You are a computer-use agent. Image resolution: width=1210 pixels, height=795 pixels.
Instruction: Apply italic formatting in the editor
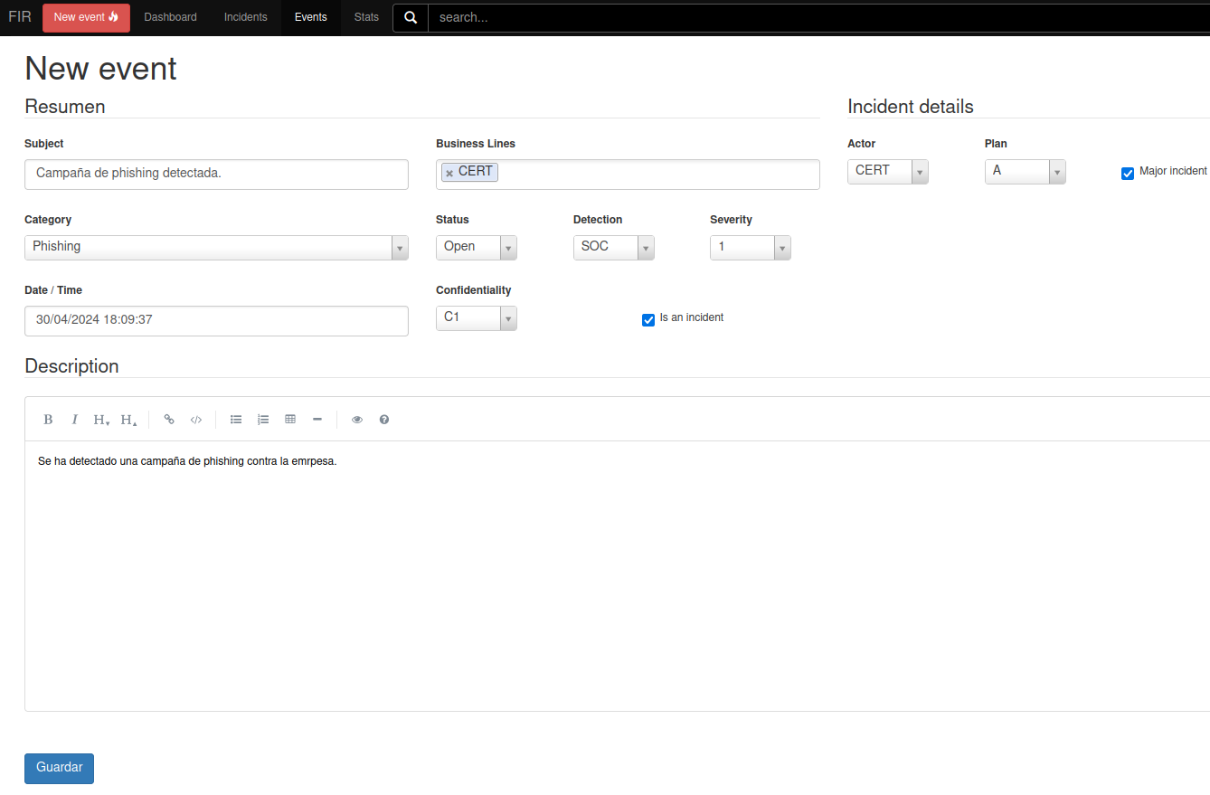coord(75,420)
